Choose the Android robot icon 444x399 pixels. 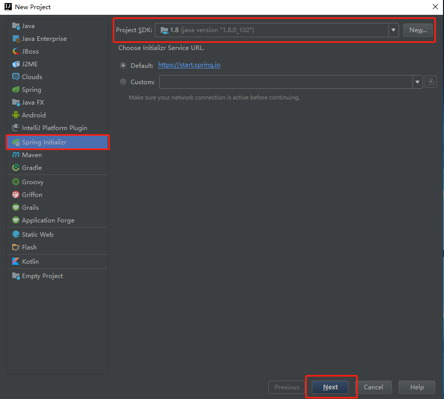pyautogui.click(x=16, y=115)
